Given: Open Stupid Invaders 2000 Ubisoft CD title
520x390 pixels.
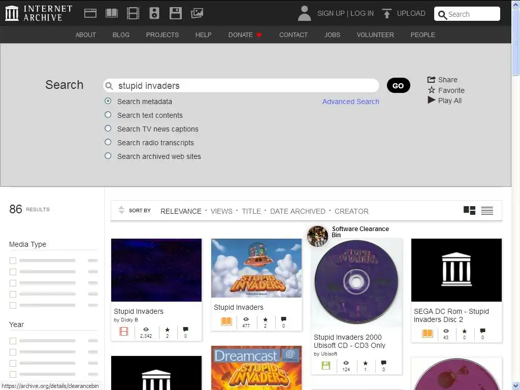Looking at the screenshot, I should coord(349,341).
